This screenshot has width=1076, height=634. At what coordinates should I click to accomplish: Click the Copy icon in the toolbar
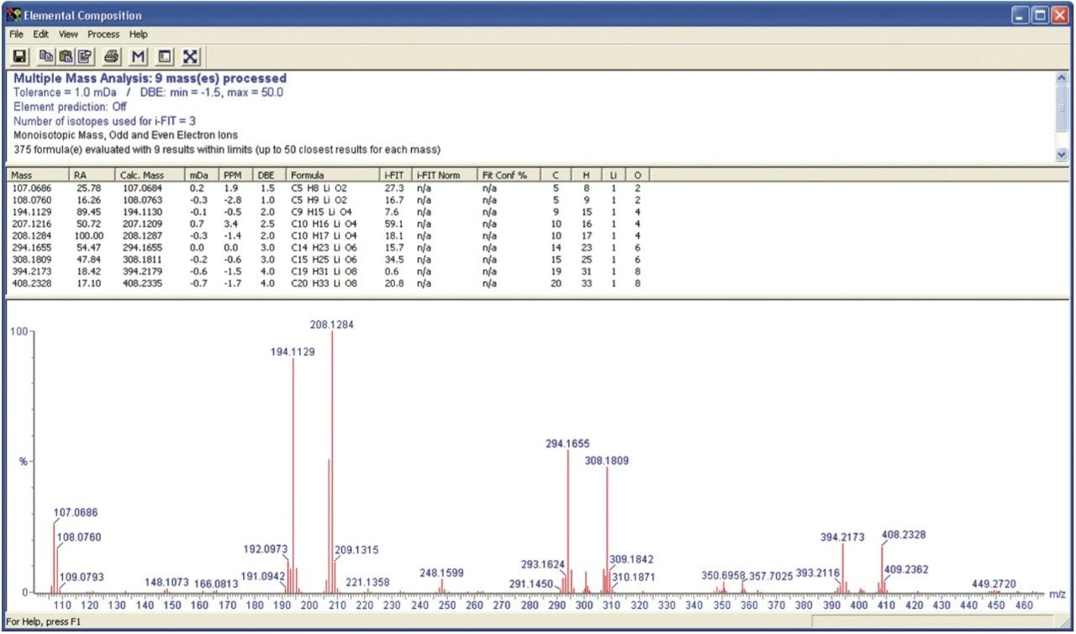coord(47,56)
